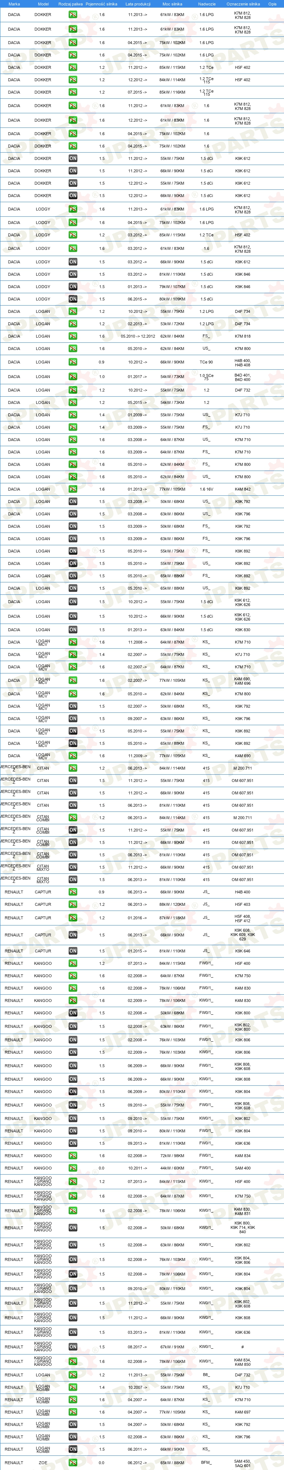284x1470 pixels.
Task: Click the Rodzaj paliwa column header
Action: 70,4
